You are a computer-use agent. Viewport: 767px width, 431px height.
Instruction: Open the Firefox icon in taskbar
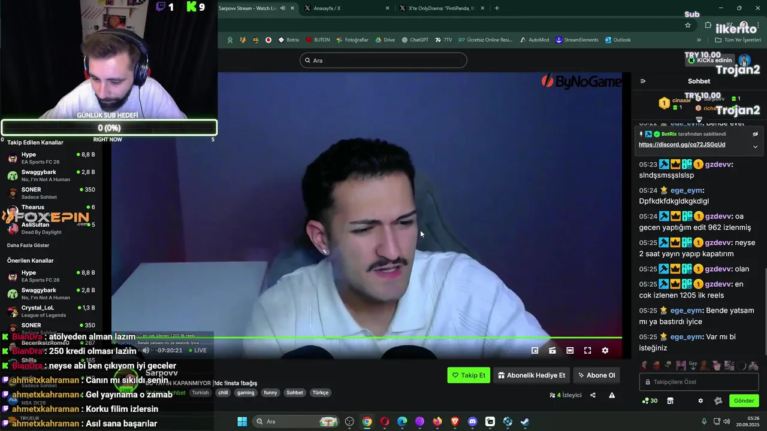[x=437, y=421]
